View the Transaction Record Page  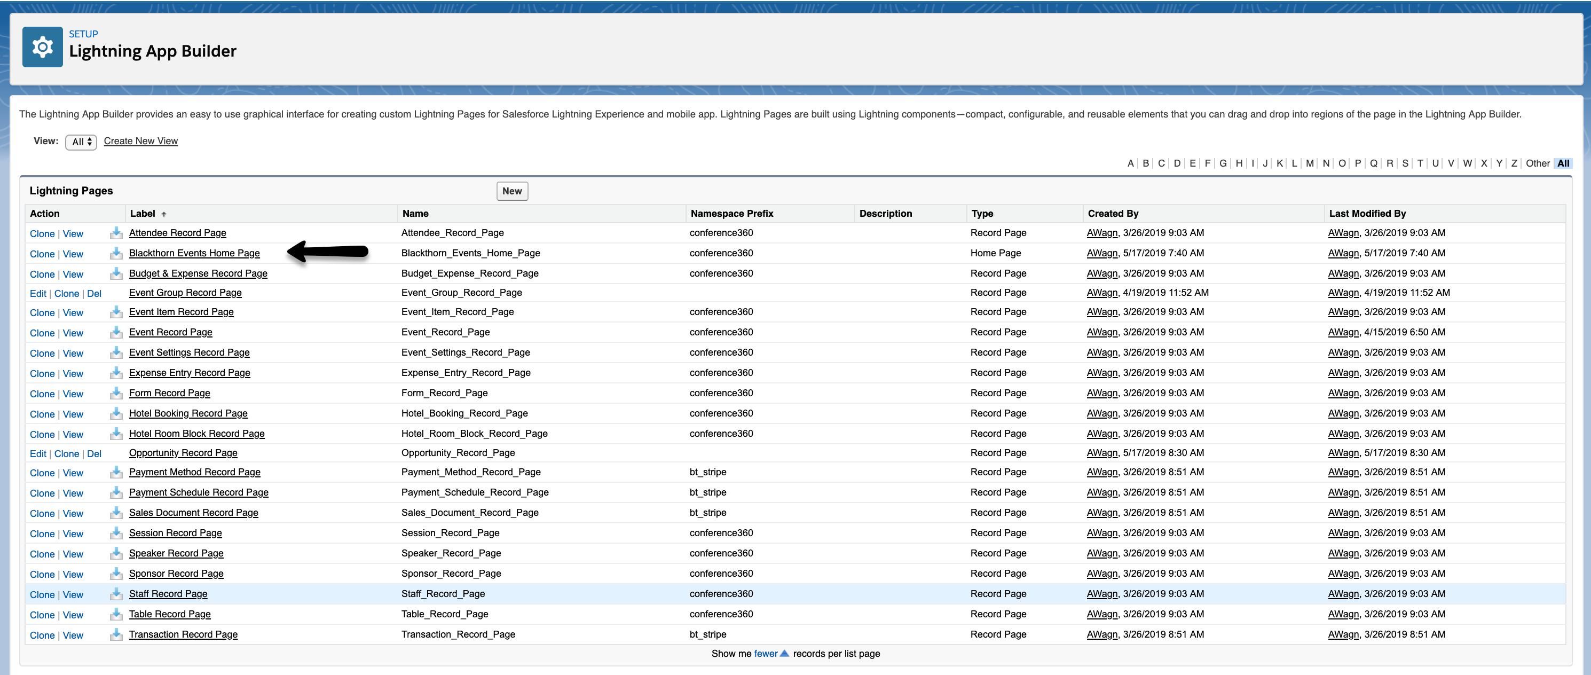click(73, 635)
